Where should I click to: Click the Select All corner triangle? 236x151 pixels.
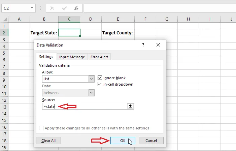click(x=5, y=19)
